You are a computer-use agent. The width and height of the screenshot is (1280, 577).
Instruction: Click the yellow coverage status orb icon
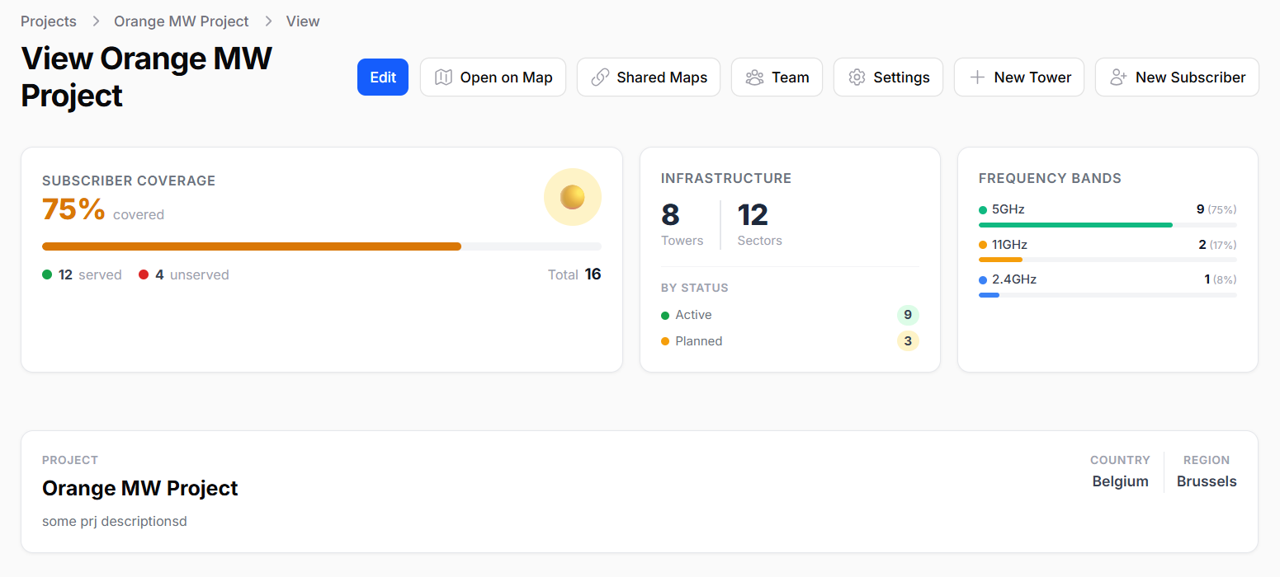tap(573, 197)
